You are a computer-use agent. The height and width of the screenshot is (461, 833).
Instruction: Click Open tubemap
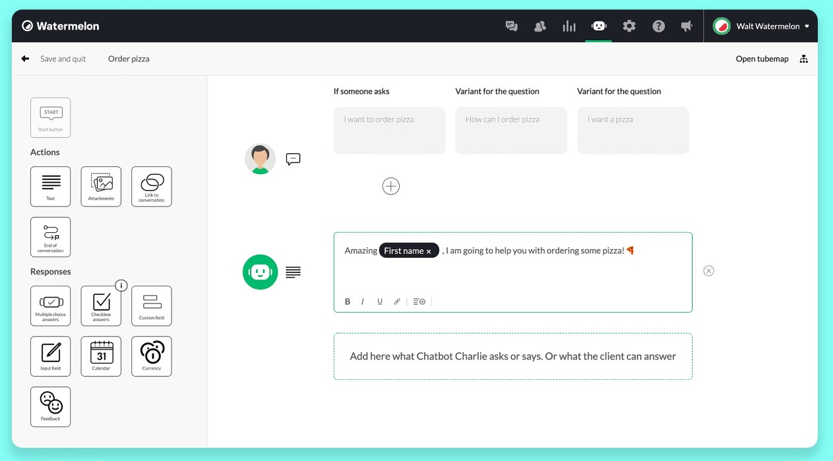click(x=762, y=59)
